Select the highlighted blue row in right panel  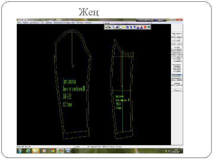[x=177, y=75]
